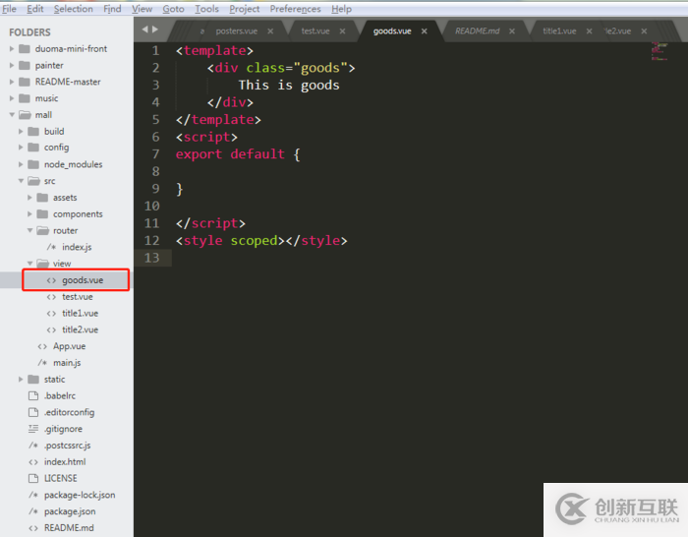Open the Edit menu
Screen dimensions: 688x537
tap(35, 9)
